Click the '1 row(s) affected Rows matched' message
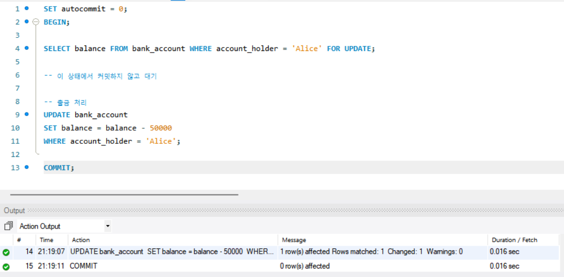The width and height of the screenshot is (564, 277). coord(371,252)
